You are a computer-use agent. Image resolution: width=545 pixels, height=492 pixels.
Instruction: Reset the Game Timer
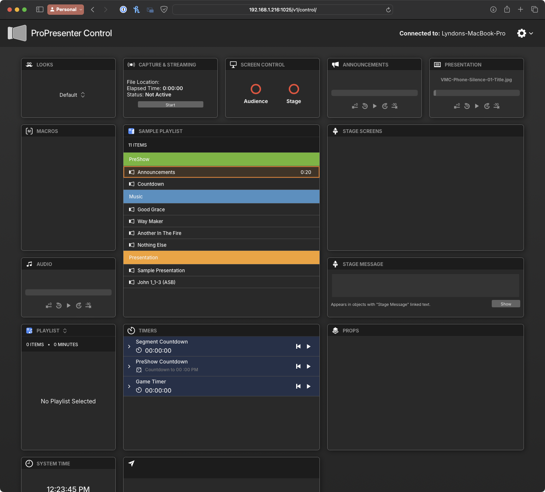point(298,386)
